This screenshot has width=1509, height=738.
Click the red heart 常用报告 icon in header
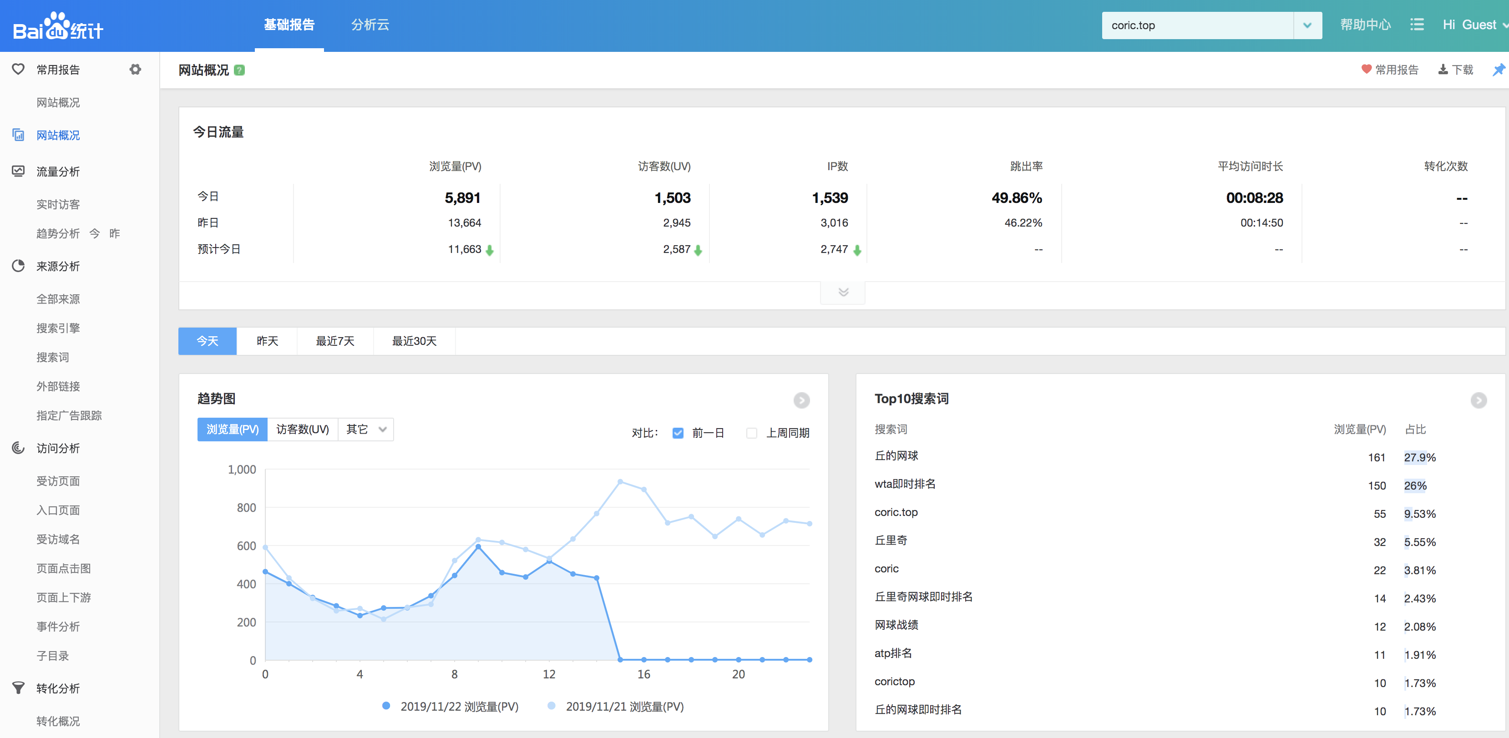point(1366,69)
